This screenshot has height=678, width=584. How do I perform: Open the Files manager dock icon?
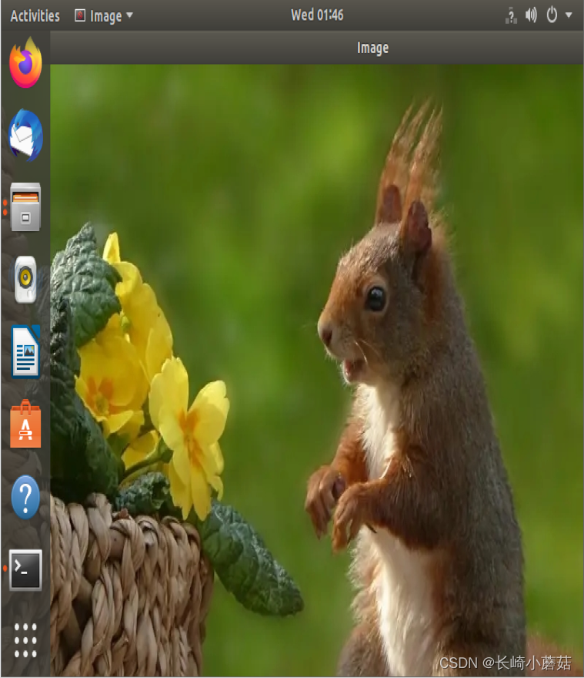[x=25, y=207]
